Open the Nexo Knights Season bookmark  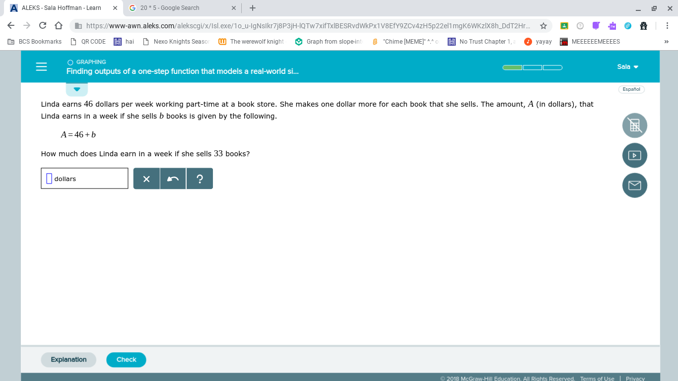coord(176,42)
